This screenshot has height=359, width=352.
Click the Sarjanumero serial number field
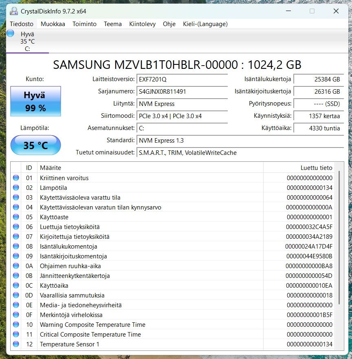click(x=182, y=92)
